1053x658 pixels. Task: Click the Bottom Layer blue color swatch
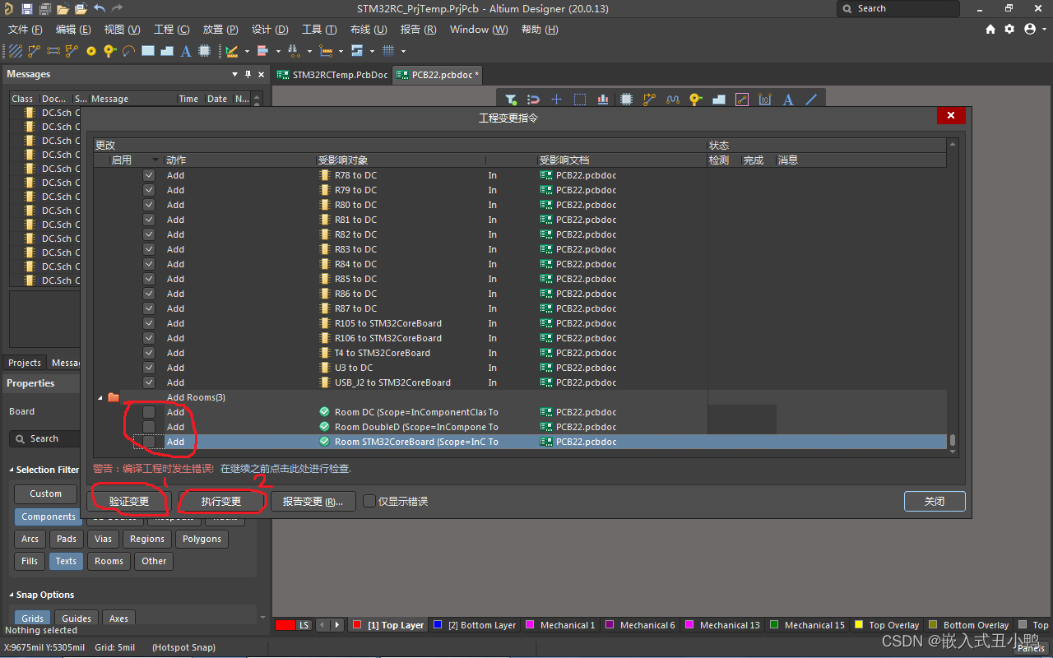pos(438,625)
